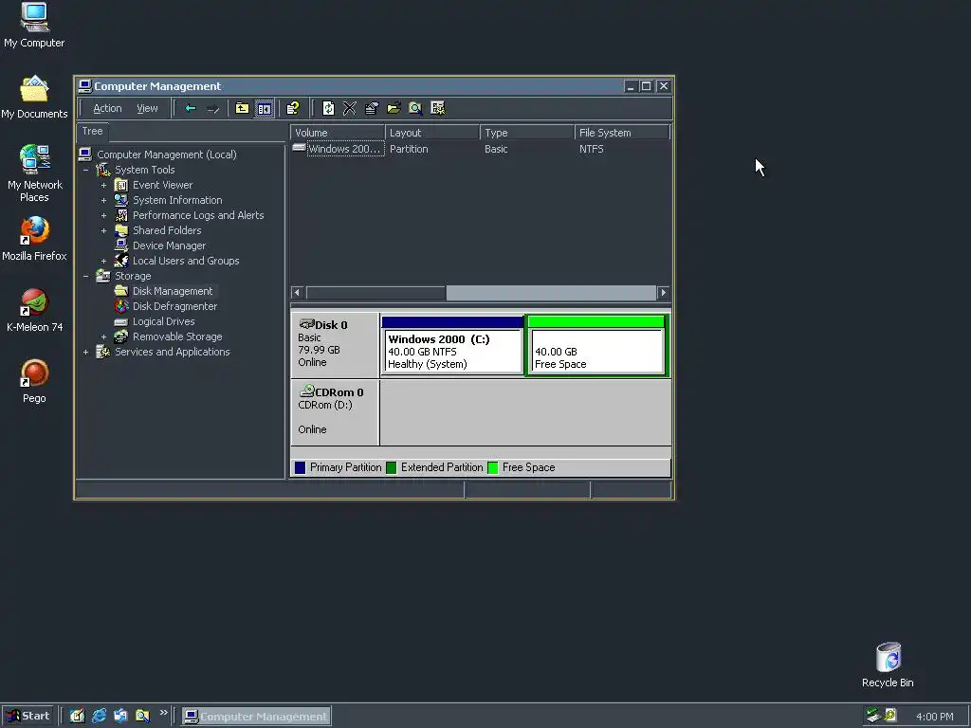
Task: Expand the System Information node
Action: (x=103, y=200)
